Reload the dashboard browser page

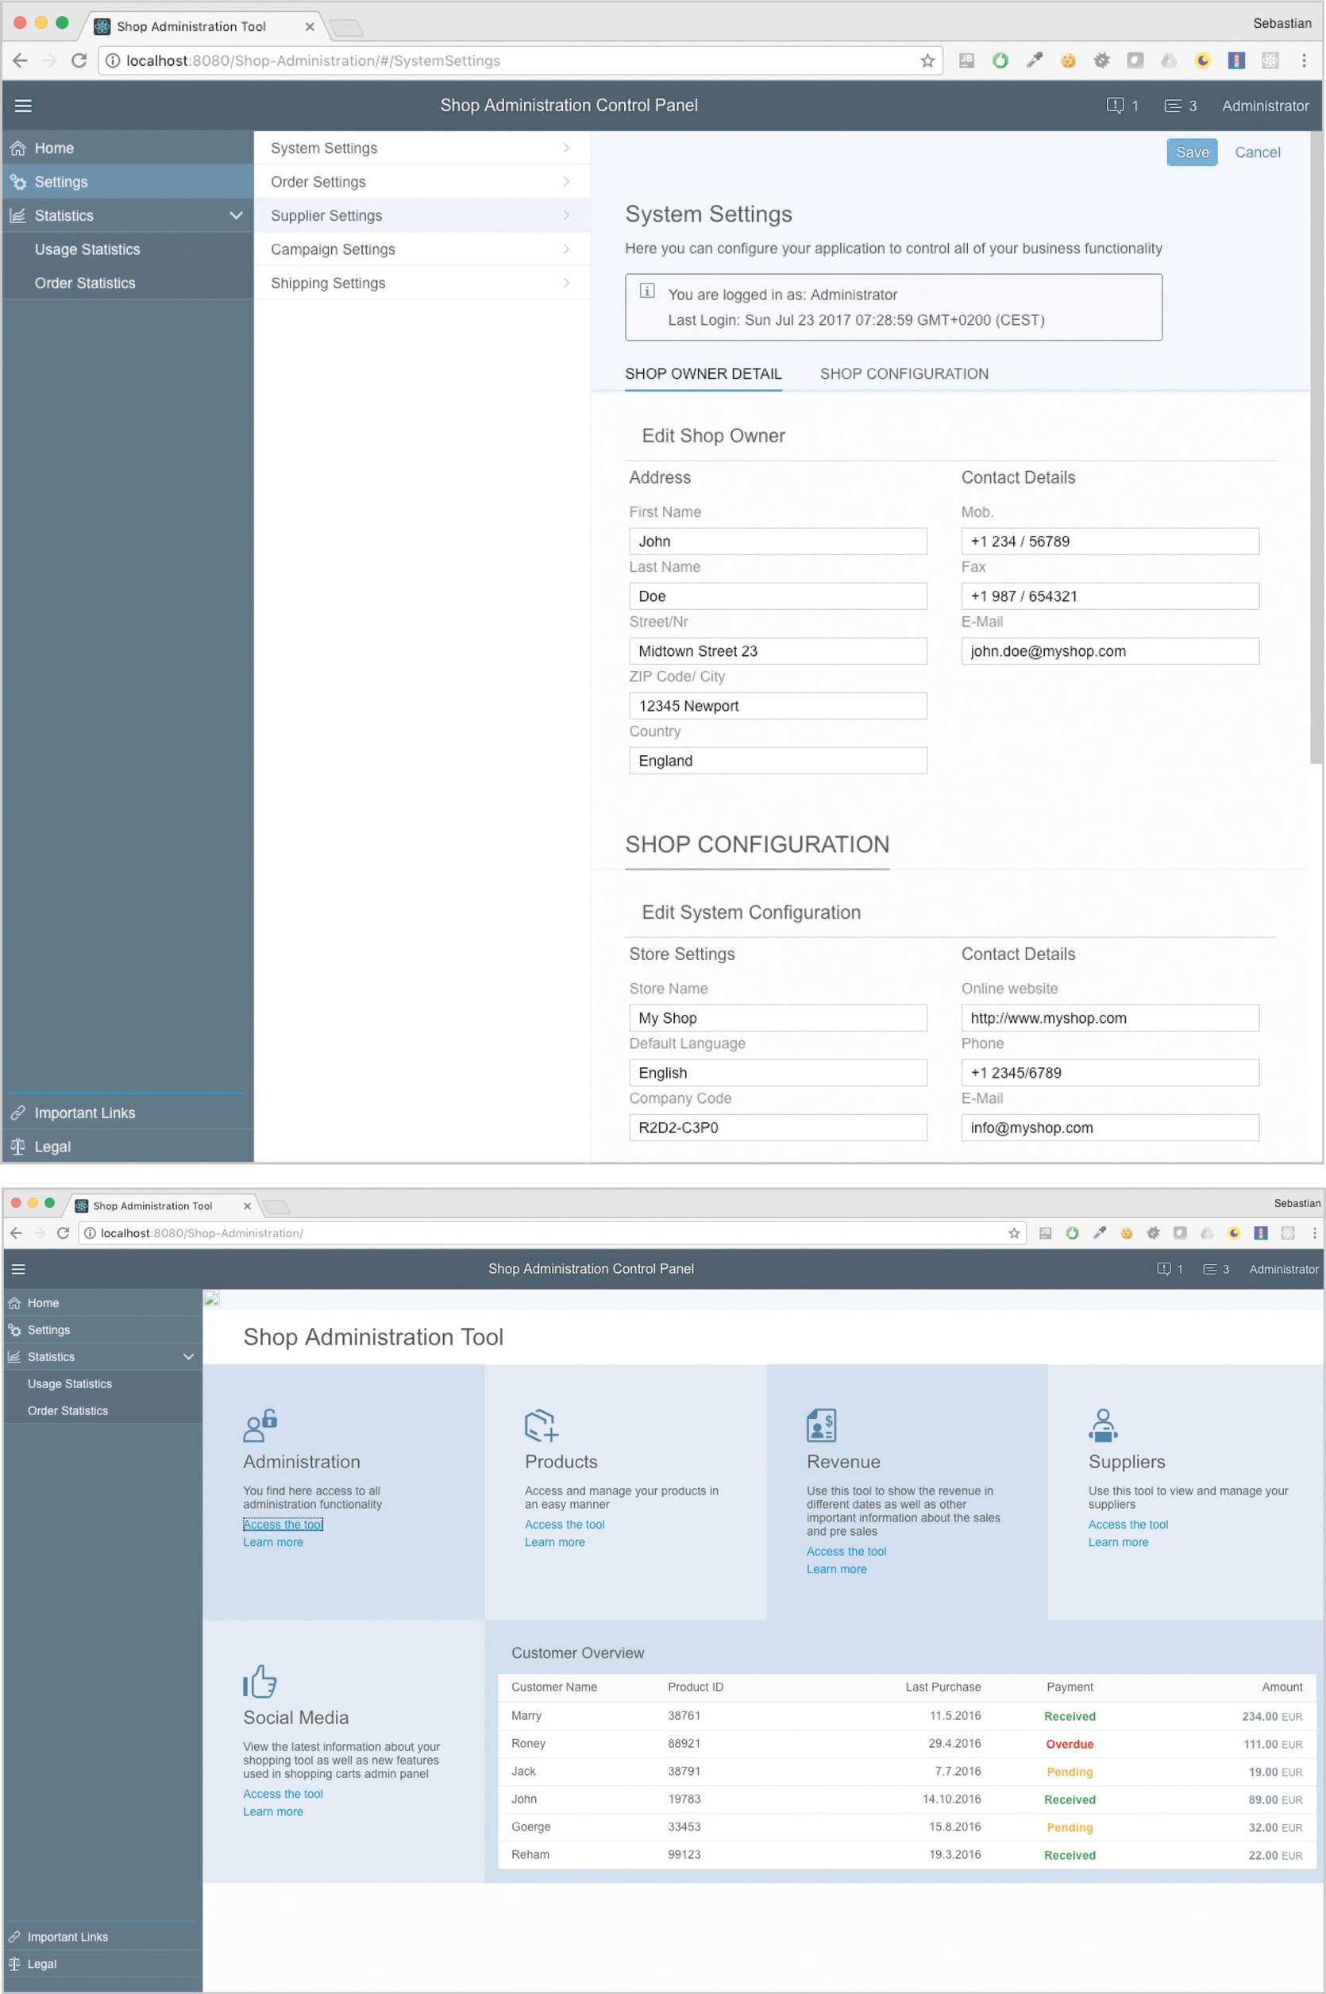pyautogui.click(x=63, y=1233)
